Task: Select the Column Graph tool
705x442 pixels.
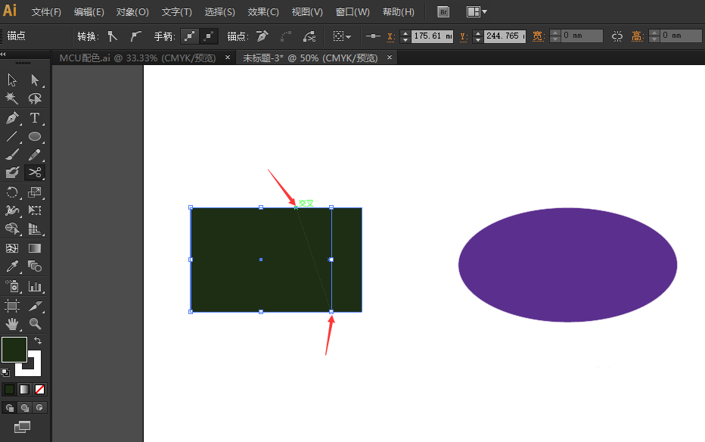Action: pyautogui.click(x=35, y=286)
